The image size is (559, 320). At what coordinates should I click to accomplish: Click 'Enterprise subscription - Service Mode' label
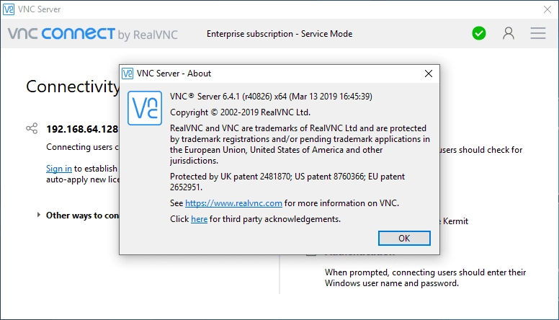(x=279, y=34)
